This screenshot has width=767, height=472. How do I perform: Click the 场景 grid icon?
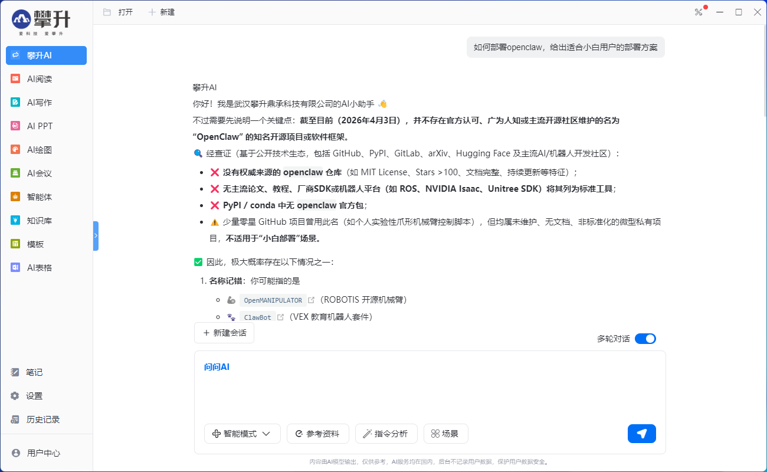click(435, 434)
